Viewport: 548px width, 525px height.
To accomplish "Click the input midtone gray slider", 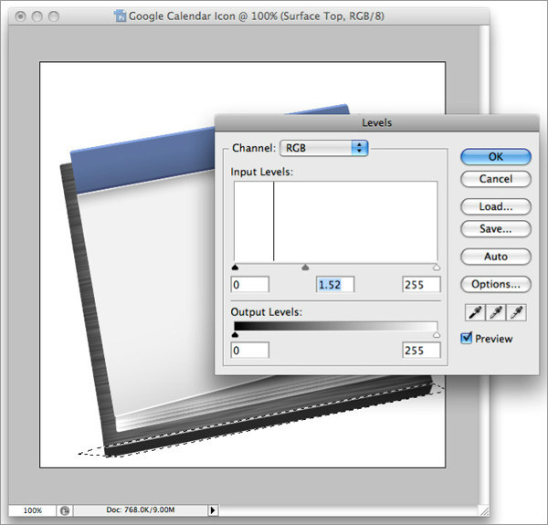I will coord(305,268).
